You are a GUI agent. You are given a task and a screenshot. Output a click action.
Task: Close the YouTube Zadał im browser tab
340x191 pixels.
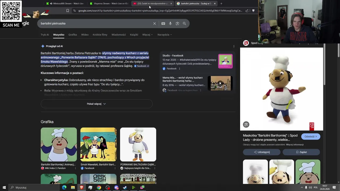pos(171,3)
